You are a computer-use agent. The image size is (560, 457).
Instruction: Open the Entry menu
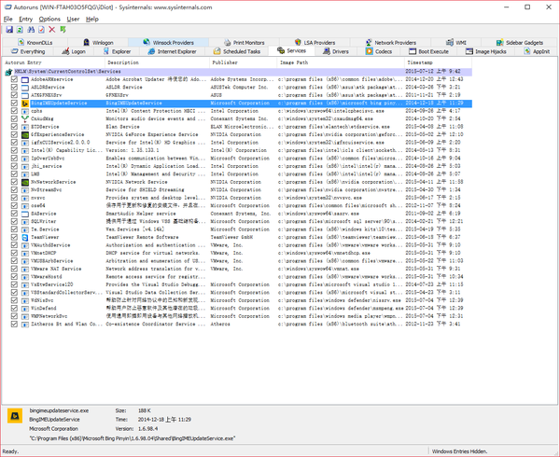coord(26,19)
